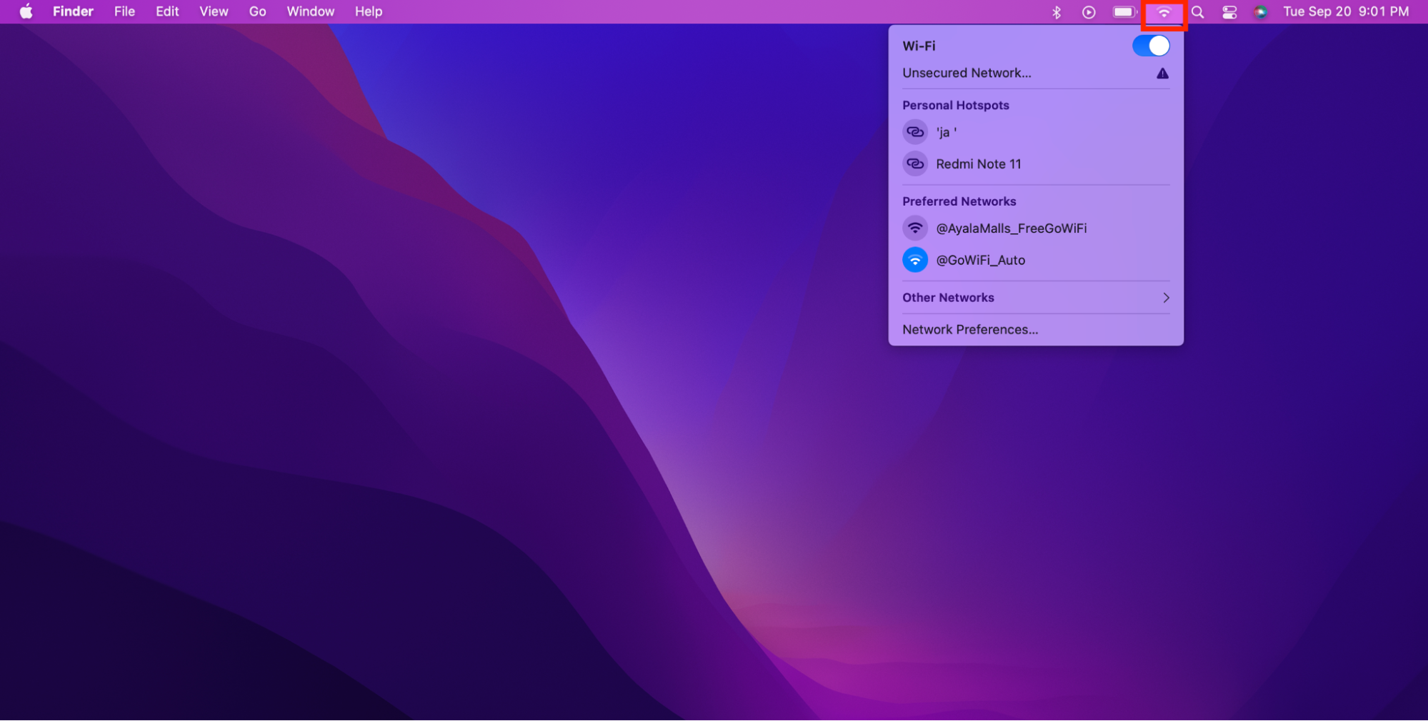Screen dimensions: 1428x721
Task: Open Network Preferences…
Action: [970, 330]
